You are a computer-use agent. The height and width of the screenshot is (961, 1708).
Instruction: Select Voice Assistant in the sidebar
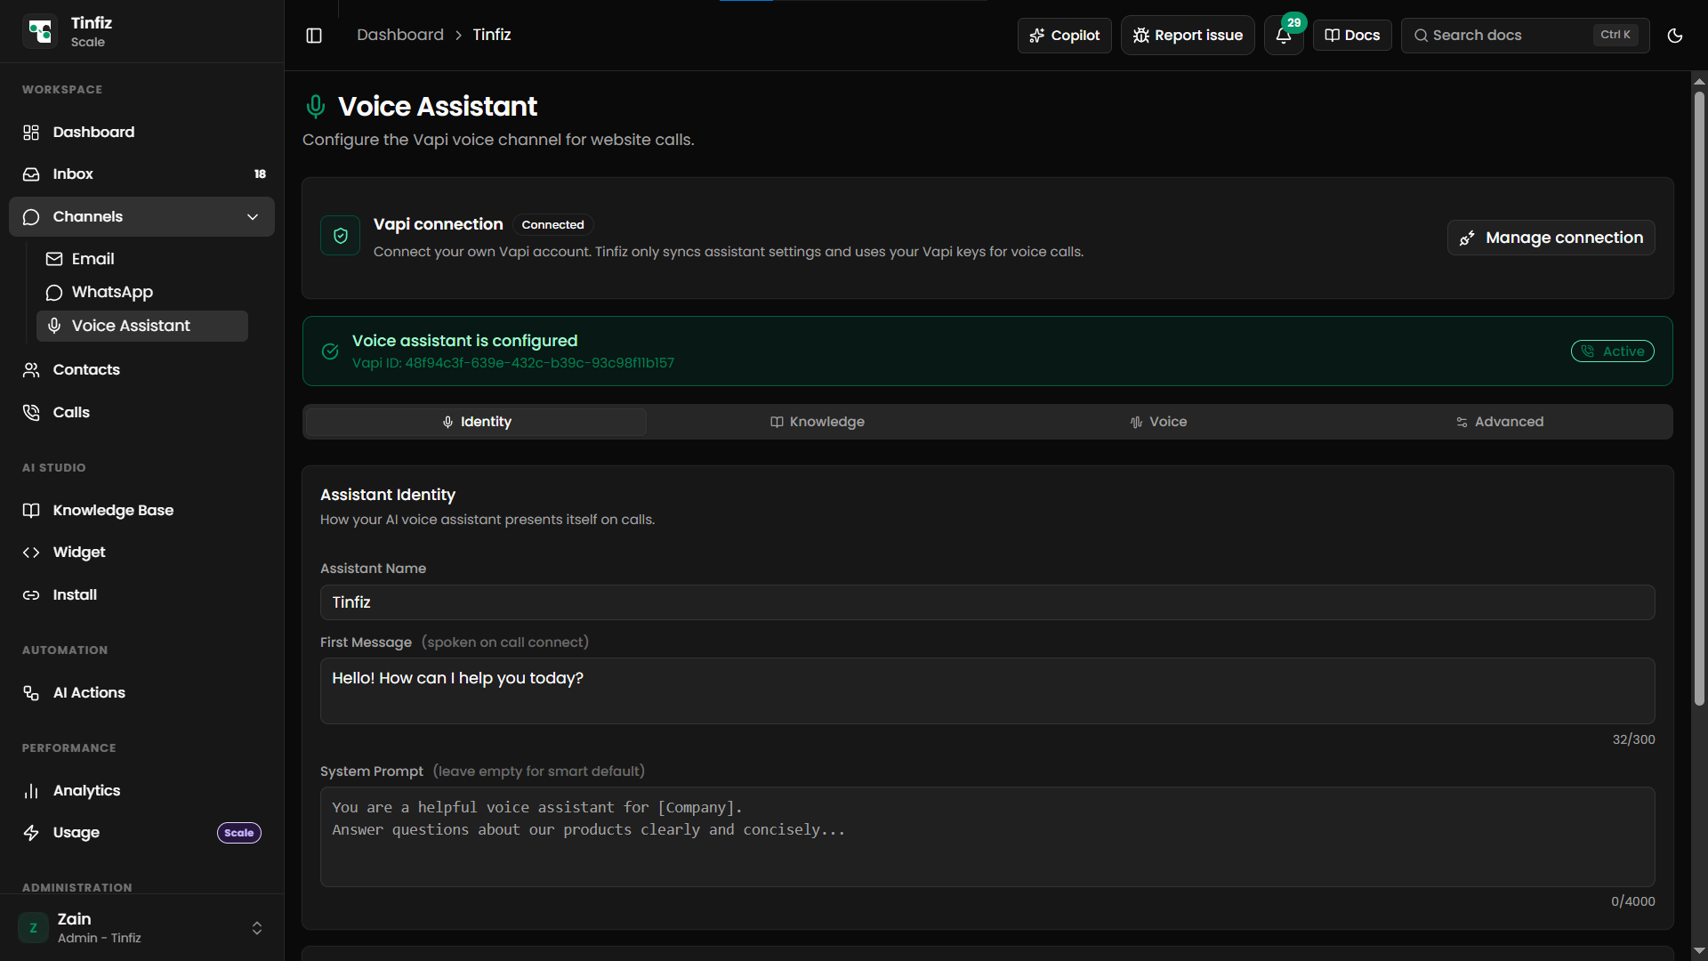click(142, 326)
